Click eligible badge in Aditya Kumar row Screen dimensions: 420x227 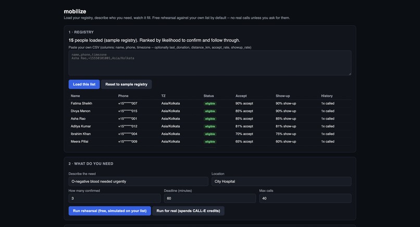[x=210, y=126]
